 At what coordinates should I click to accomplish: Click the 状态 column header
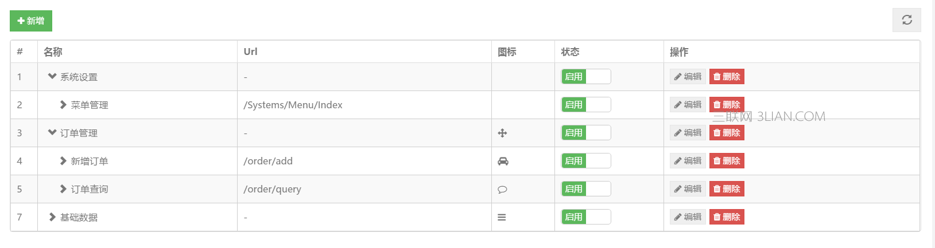click(570, 52)
